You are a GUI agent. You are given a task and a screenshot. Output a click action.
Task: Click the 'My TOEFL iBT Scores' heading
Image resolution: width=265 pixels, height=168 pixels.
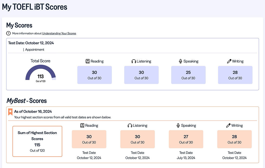(35, 7)
